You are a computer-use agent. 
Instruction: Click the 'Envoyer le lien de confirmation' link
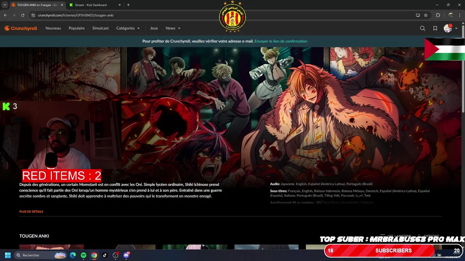[x=281, y=41]
